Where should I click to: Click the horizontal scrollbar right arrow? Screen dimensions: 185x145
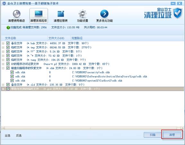click(x=182, y=128)
